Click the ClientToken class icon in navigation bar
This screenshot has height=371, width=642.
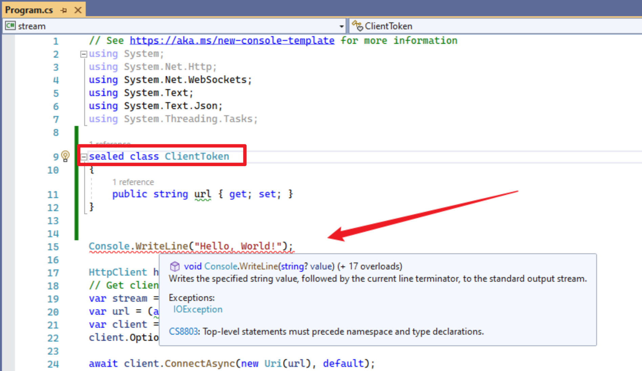pyautogui.click(x=357, y=26)
